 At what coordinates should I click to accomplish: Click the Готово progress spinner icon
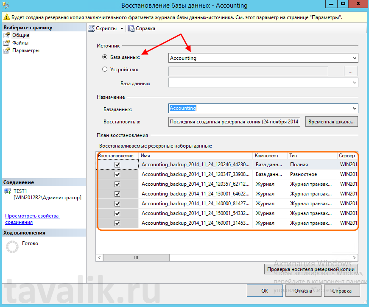click(12, 247)
